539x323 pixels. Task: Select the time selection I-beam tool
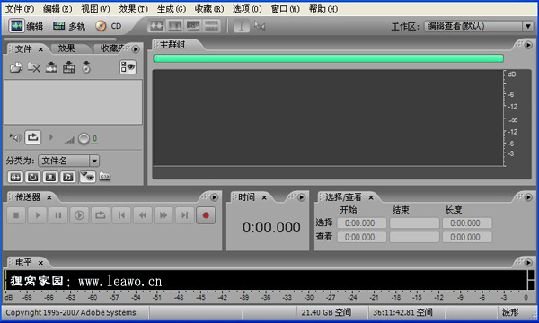click(242, 26)
